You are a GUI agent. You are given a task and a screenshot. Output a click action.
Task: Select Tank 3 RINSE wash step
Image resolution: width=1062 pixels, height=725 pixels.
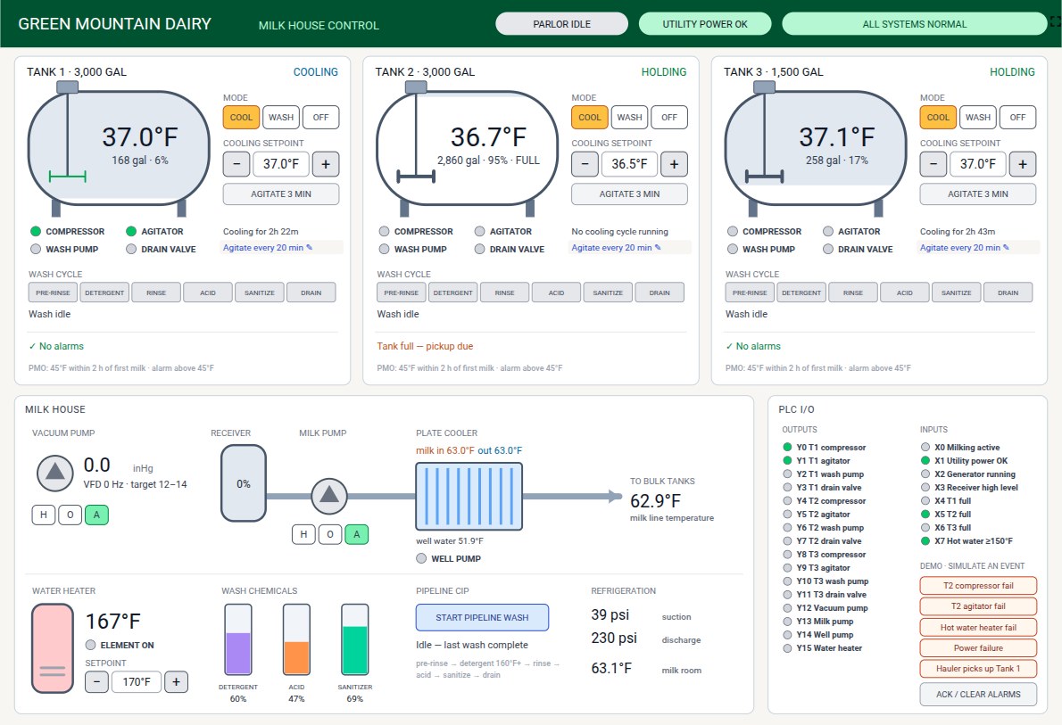(x=852, y=292)
